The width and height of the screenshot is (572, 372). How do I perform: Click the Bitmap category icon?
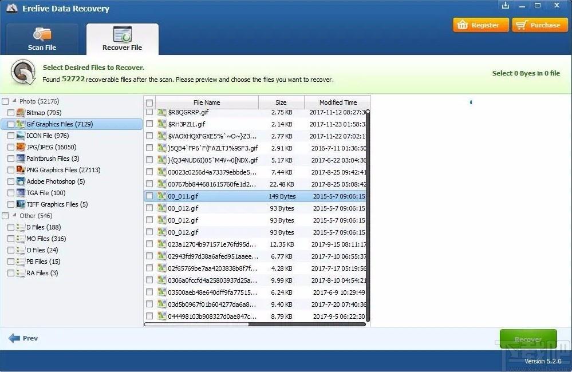point(21,112)
